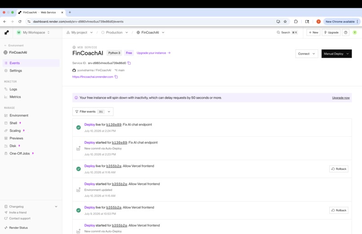Open https://fincoachai.onrender.com link
The height and width of the screenshot is (234, 362).
[x=93, y=77]
